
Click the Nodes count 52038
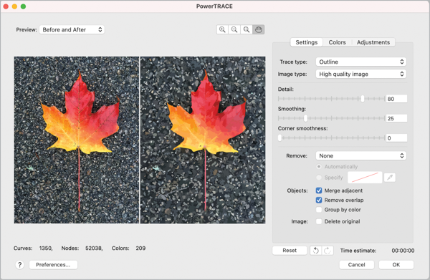tap(94, 248)
